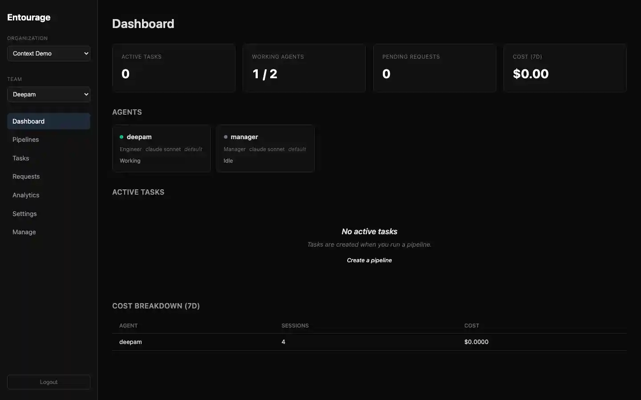Viewport: 641px width, 400px height.
Task: Click the Logout button
Action: pyautogui.click(x=48, y=382)
